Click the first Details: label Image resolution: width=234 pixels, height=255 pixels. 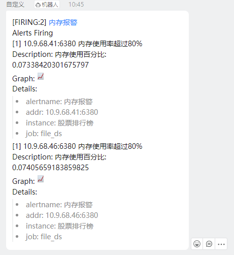pos(25,89)
